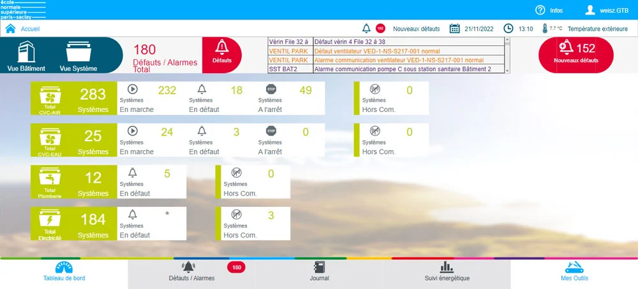This screenshot has width=638, height=289.
Task: Click the outdoor temperature thermometer icon
Action: click(545, 29)
